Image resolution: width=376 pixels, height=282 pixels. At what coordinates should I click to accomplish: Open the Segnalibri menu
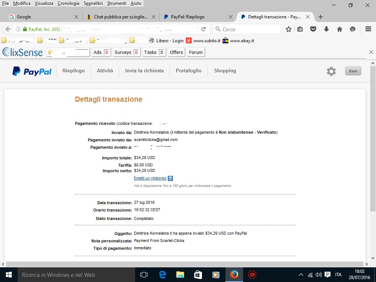pyautogui.click(x=93, y=3)
